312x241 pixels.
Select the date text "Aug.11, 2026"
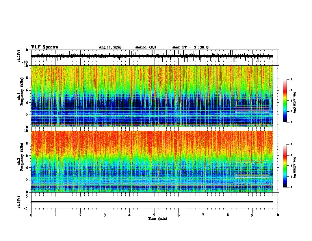tap(110, 47)
